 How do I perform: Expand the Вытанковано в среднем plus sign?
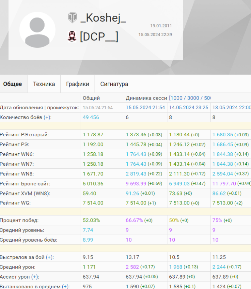[66, 286]
